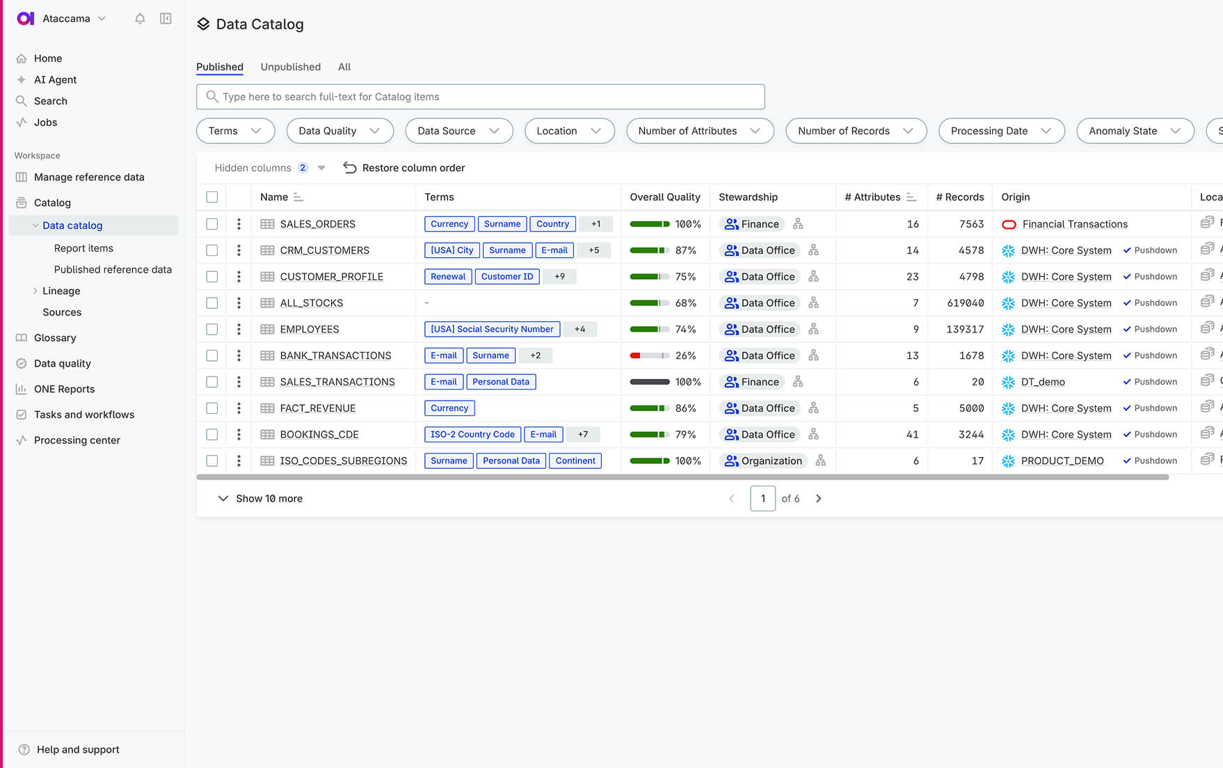Expand the Lineage tree item
The image size is (1223, 768).
[35, 291]
